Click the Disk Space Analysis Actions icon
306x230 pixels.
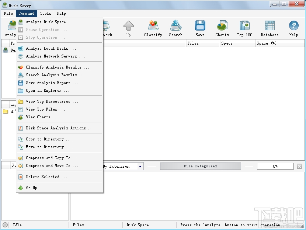(21, 128)
